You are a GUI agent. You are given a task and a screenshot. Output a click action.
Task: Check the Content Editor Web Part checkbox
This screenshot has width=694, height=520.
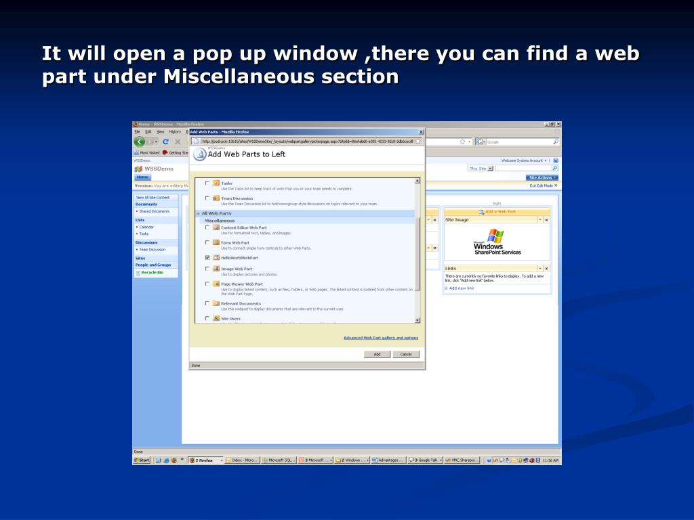207,227
